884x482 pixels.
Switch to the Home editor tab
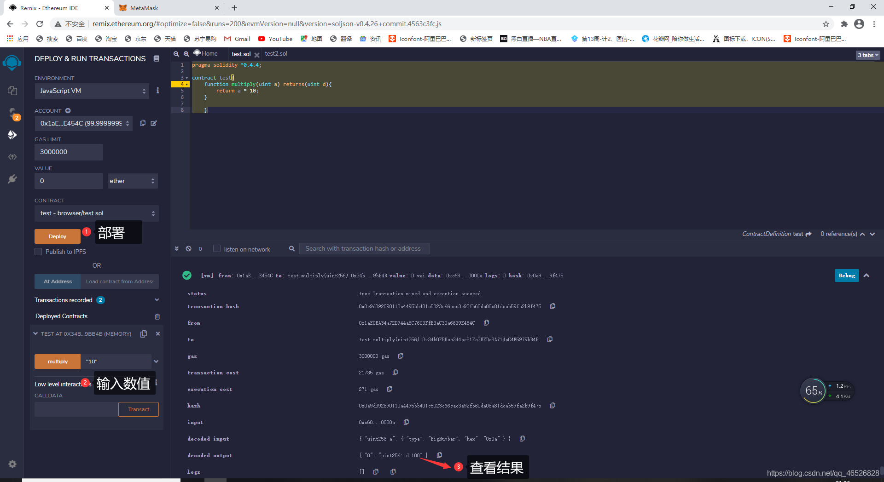205,54
